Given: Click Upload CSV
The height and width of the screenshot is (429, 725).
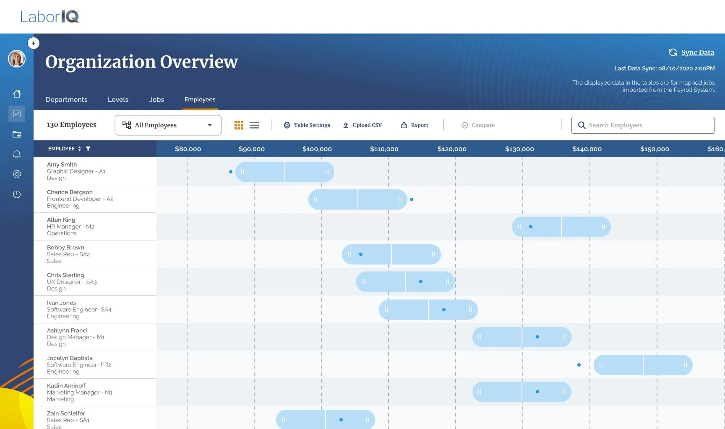Looking at the screenshot, I should 362,125.
